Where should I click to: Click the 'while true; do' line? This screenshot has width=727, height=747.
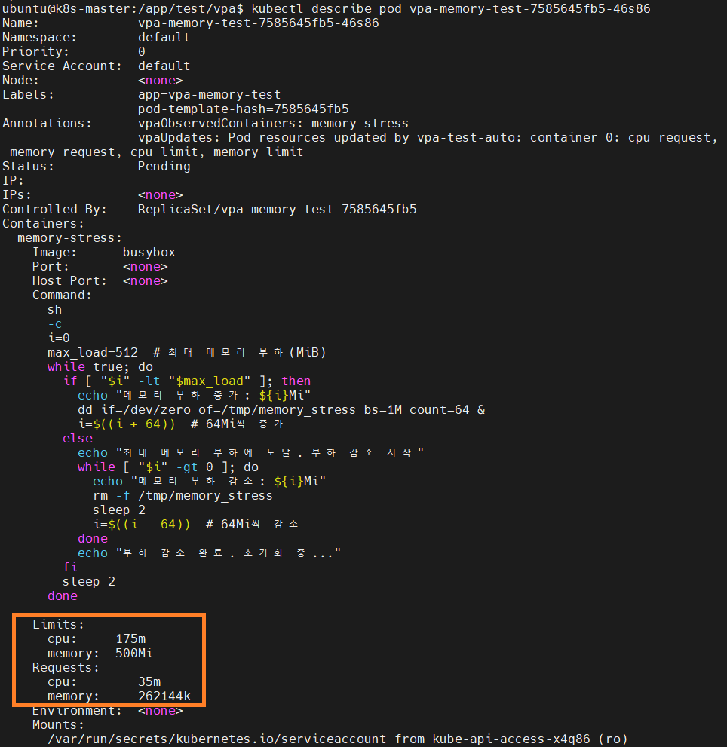(100, 366)
